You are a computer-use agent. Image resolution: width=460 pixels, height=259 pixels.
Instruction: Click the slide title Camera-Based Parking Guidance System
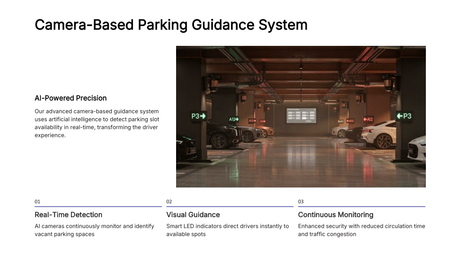point(171,24)
